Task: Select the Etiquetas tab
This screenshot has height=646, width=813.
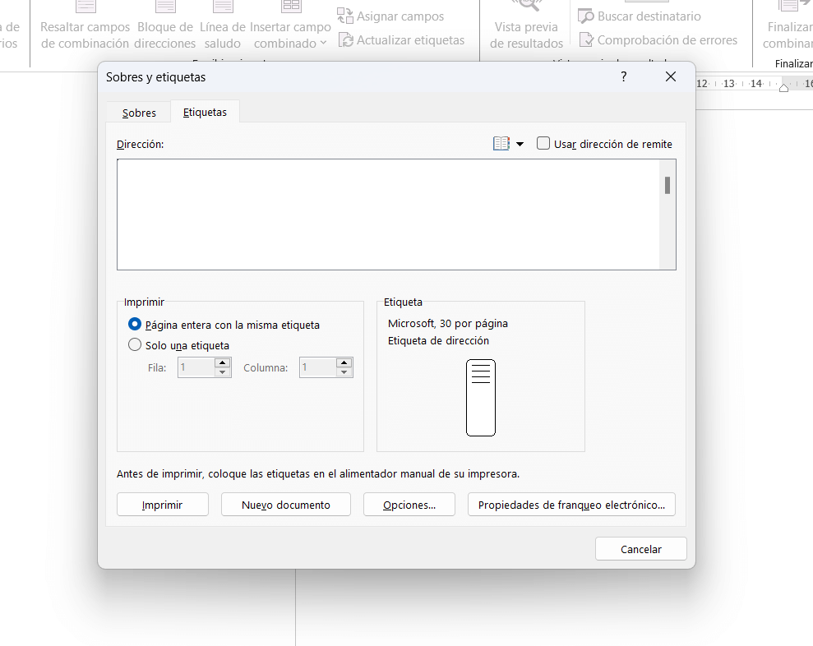Action: [205, 112]
